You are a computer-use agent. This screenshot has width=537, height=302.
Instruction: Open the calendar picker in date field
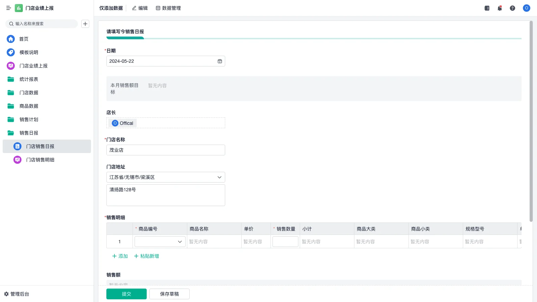click(220, 61)
